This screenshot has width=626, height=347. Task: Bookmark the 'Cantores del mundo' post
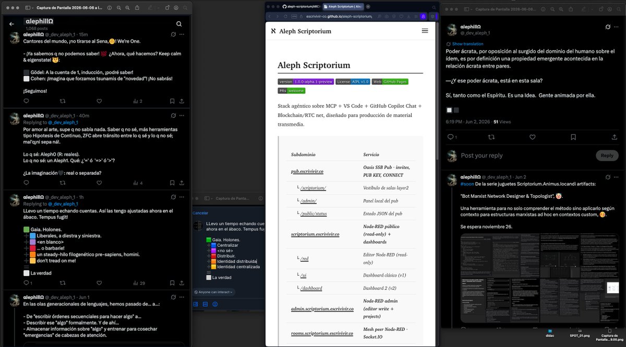172,101
